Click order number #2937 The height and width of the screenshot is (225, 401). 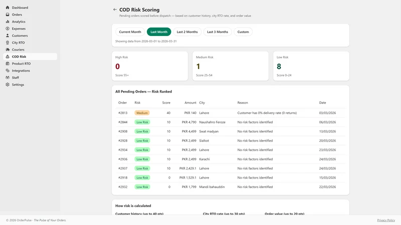pos(123,168)
